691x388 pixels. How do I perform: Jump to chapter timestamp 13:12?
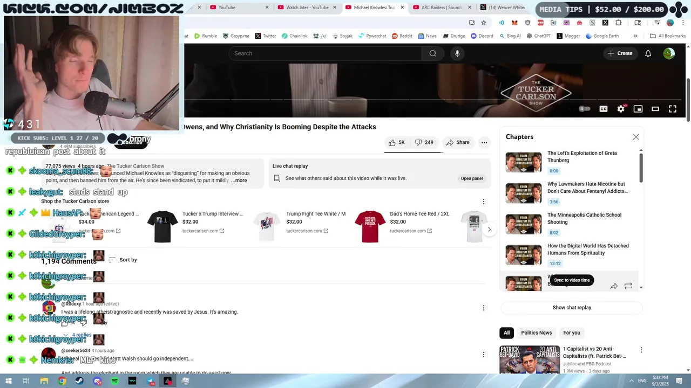coord(555,264)
